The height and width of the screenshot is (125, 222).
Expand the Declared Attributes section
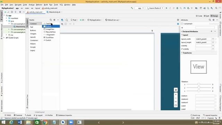click(x=182, y=32)
